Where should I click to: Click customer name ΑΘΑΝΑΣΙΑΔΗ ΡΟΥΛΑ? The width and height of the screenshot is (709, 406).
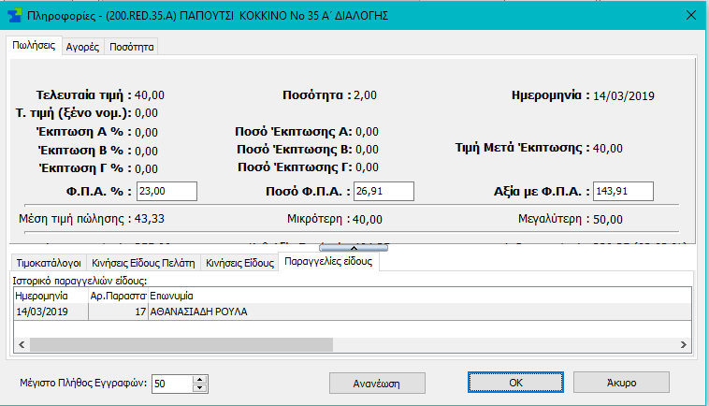click(198, 312)
